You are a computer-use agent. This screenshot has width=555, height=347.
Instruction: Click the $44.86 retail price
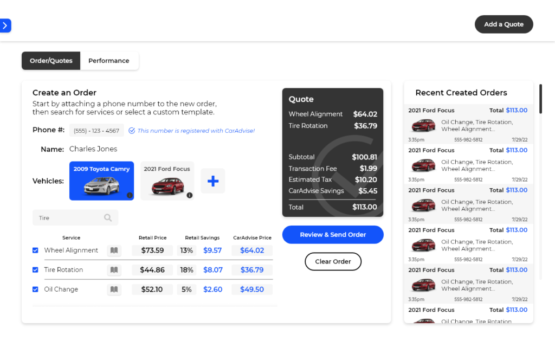152,270
